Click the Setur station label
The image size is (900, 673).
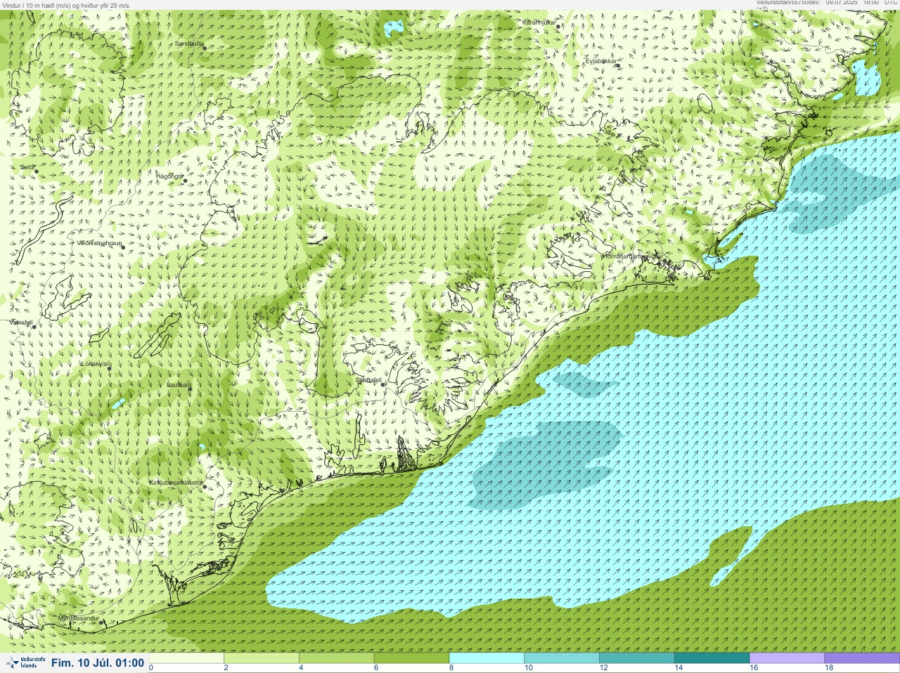(27, 167)
